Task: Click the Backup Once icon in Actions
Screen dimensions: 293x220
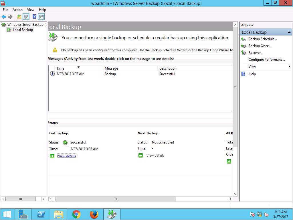Action: click(243, 46)
